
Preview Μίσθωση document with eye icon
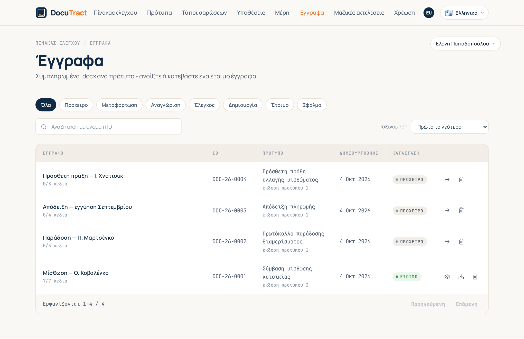447,277
